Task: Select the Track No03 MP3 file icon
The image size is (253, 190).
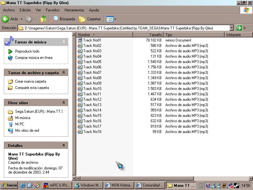Action: pyautogui.click(x=80, y=51)
